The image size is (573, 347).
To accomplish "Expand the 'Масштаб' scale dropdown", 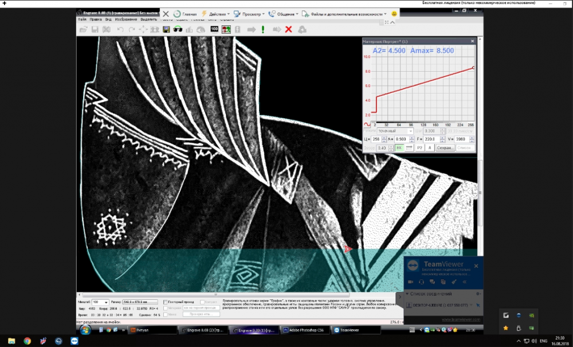I will (x=106, y=302).
